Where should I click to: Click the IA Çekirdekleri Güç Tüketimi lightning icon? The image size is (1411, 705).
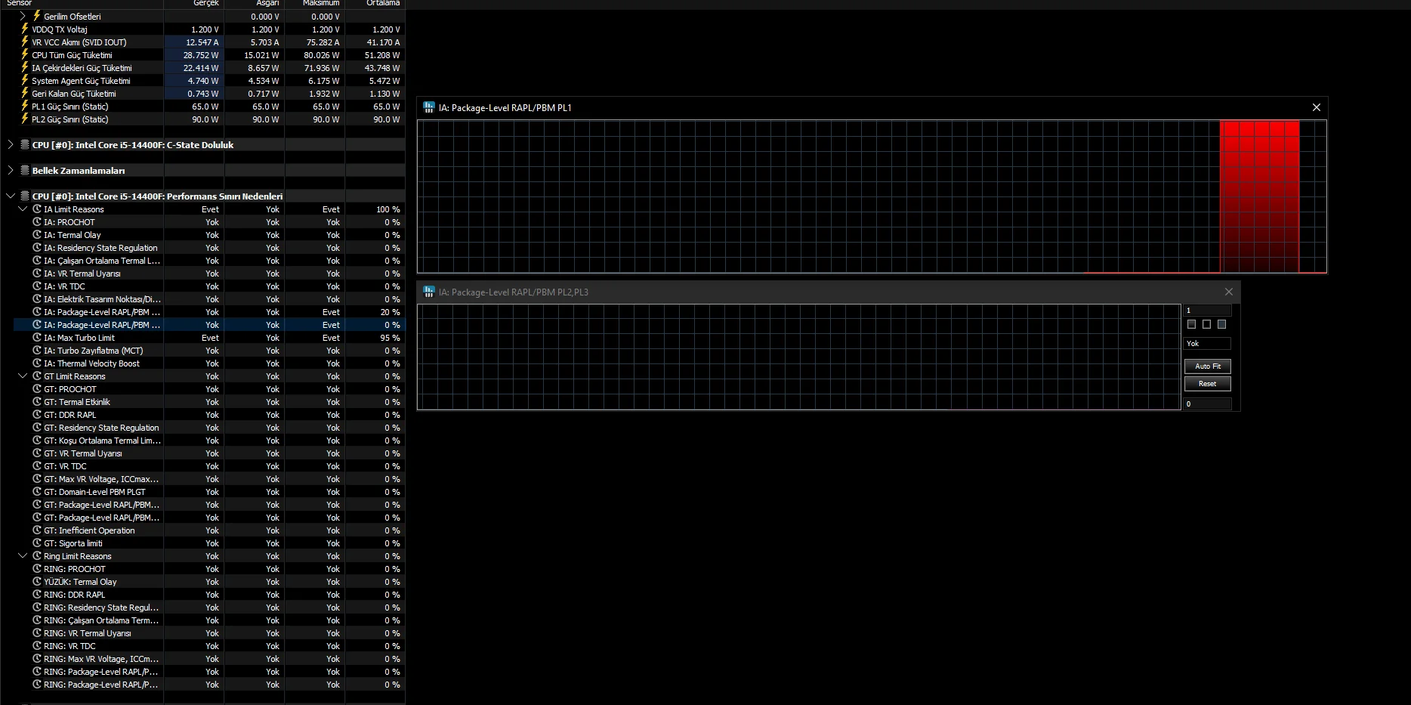[25, 67]
